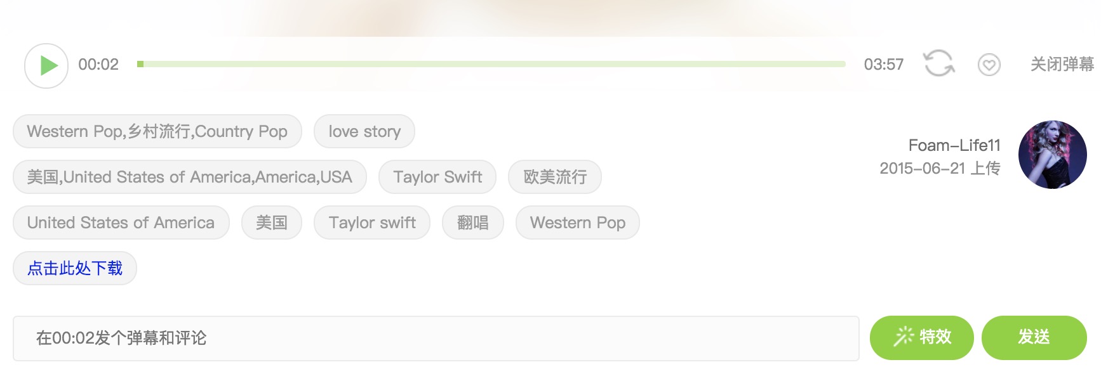The width and height of the screenshot is (1101, 374).
Task: Favorite the song with heart icon
Action: click(989, 65)
